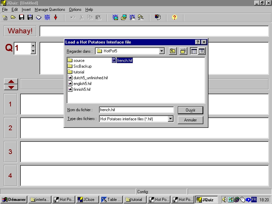Click the dialog's question mark help button

pyautogui.click(x=198, y=42)
